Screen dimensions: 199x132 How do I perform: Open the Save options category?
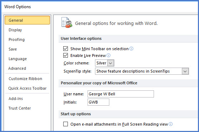[13, 49]
